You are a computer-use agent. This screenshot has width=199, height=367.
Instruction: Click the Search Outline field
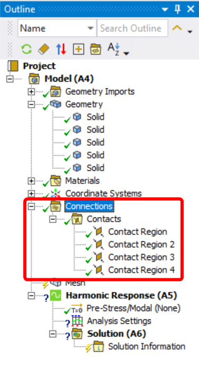pyautogui.click(x=132, y=28)
